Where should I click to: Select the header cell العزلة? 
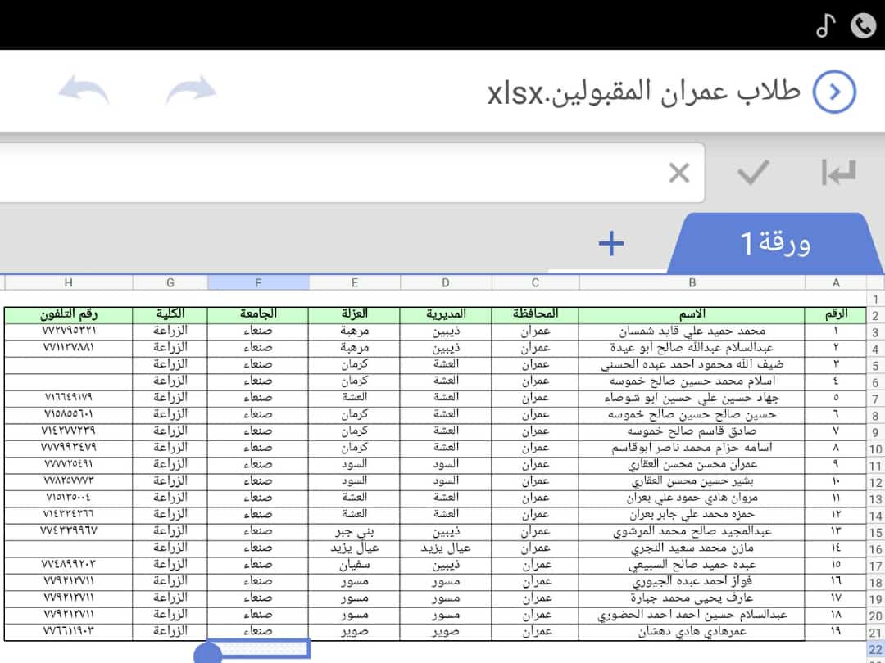[x=355, y=314]
